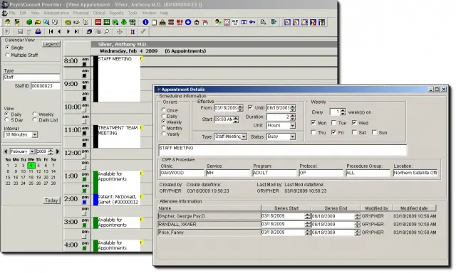Click the magnifying glass search icon
This screenshot has width=456, height=273.
point(107,31)
